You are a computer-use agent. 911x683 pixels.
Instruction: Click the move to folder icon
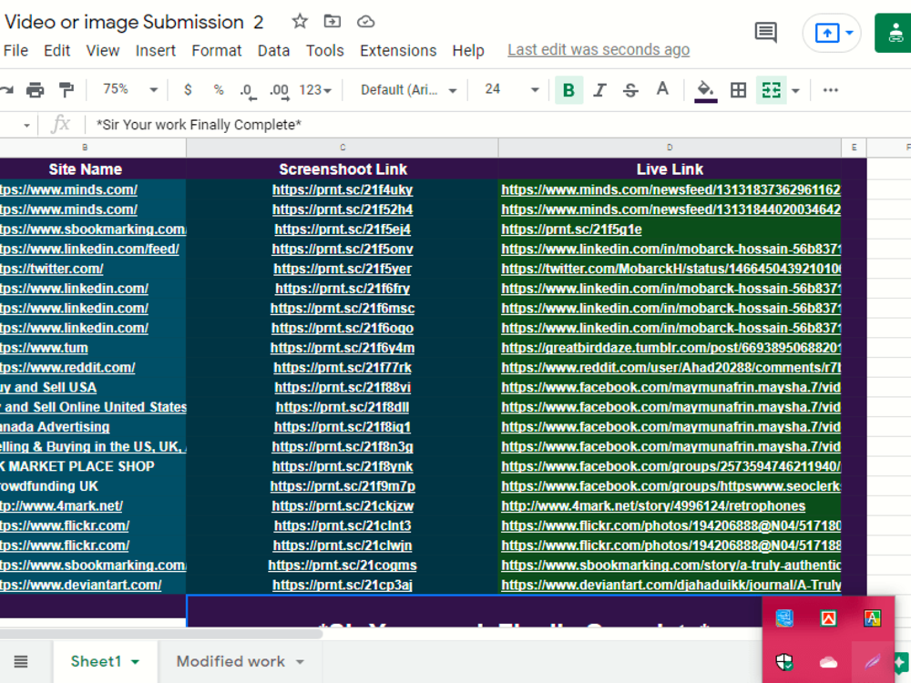point(332,22)
